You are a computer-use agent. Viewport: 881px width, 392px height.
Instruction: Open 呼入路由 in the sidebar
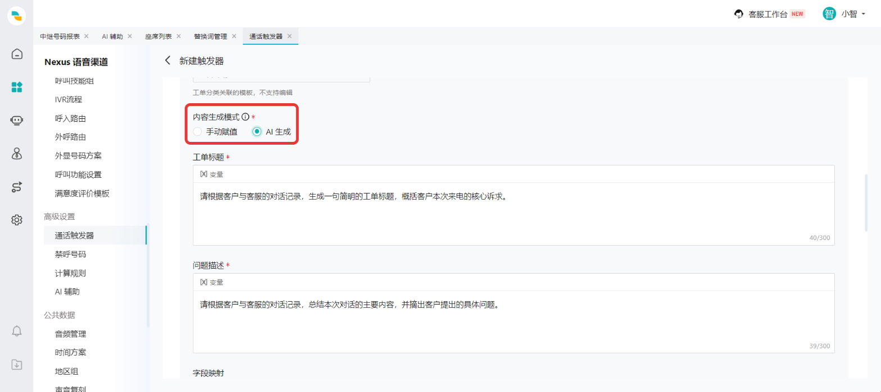pos(70,118)
